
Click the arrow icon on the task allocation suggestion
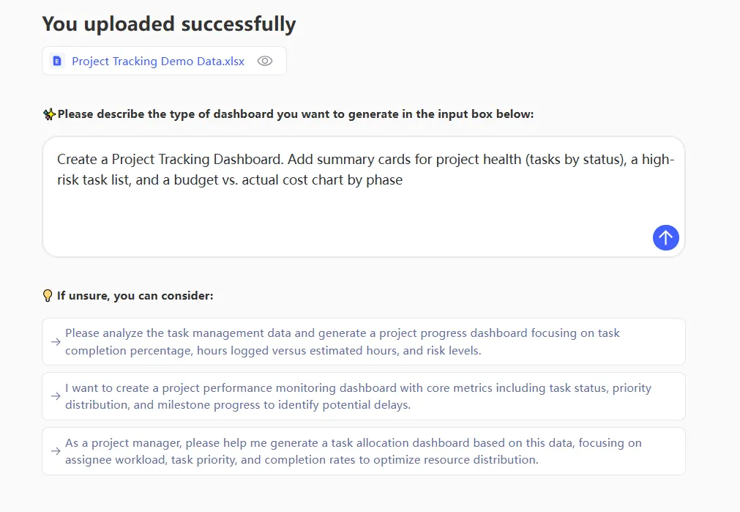(56, 451)
